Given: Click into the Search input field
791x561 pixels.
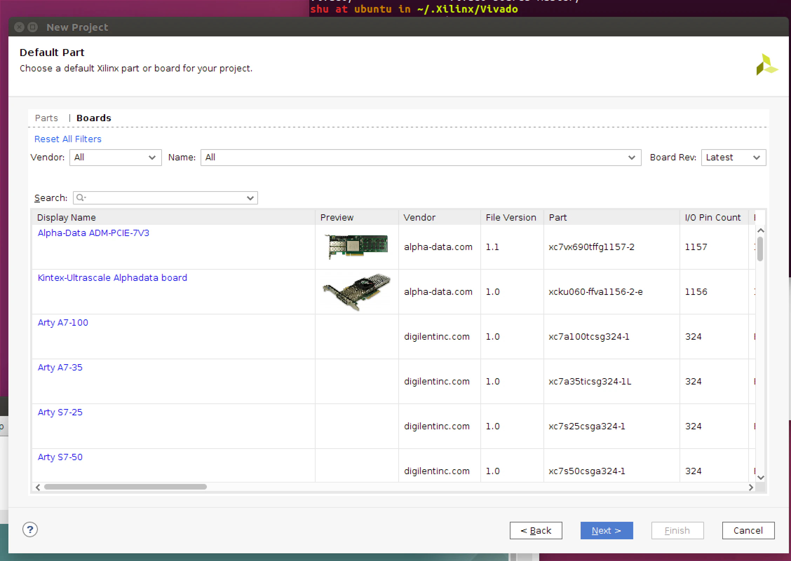Looking at the screenshot, I should coord(165,198).
